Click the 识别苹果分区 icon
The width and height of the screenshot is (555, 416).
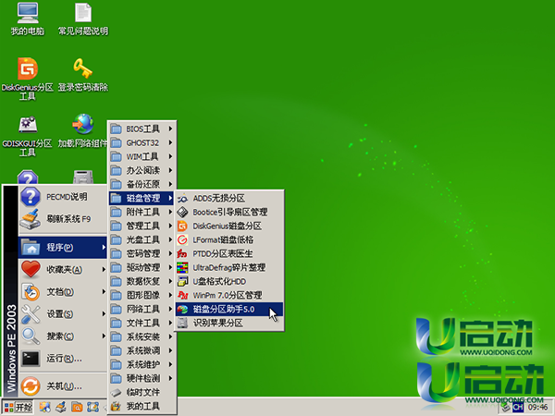[182, 323]
